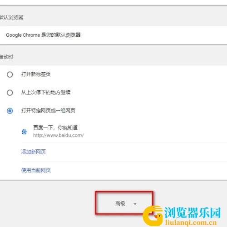
Task: Click the red highlight box around 高级
Action: 124,202
